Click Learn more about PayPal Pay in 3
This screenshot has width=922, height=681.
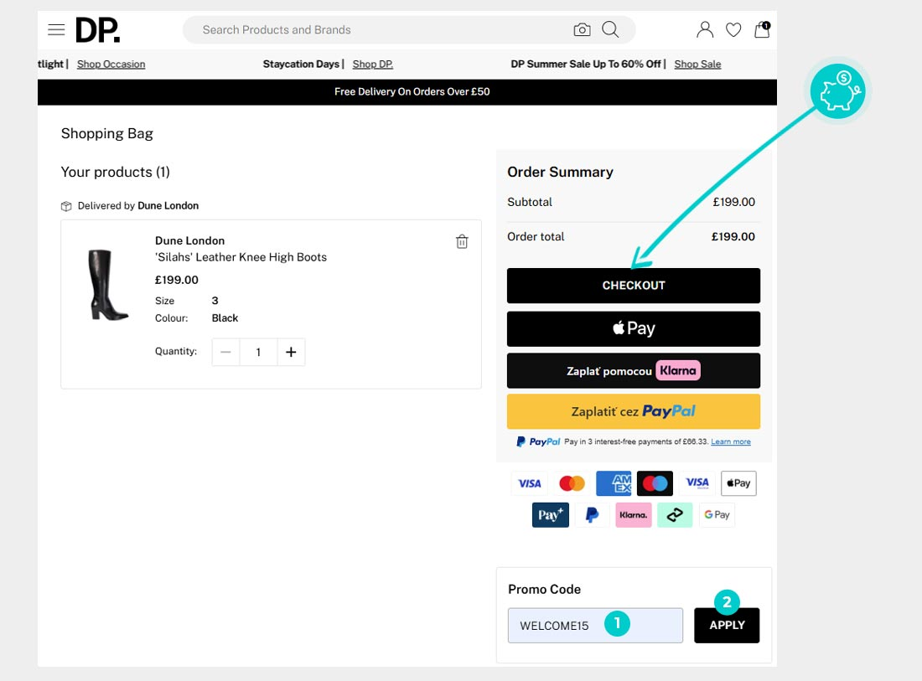pos(731,442)
